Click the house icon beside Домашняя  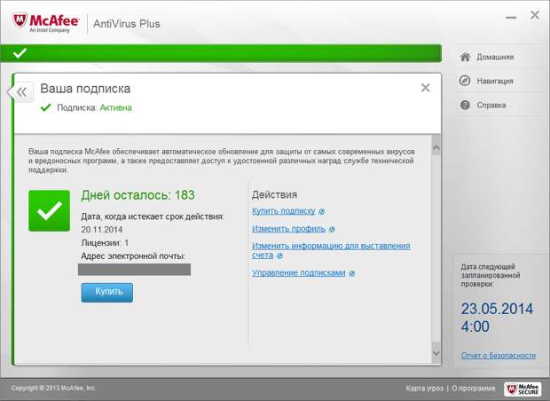[465, 57]
